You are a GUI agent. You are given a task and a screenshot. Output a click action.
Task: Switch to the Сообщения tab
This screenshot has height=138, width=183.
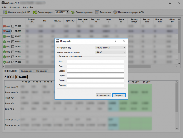click(26, 71)
